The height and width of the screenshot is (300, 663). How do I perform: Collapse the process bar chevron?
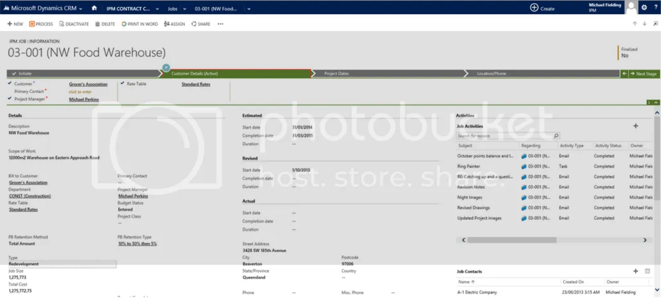point(656,102)
